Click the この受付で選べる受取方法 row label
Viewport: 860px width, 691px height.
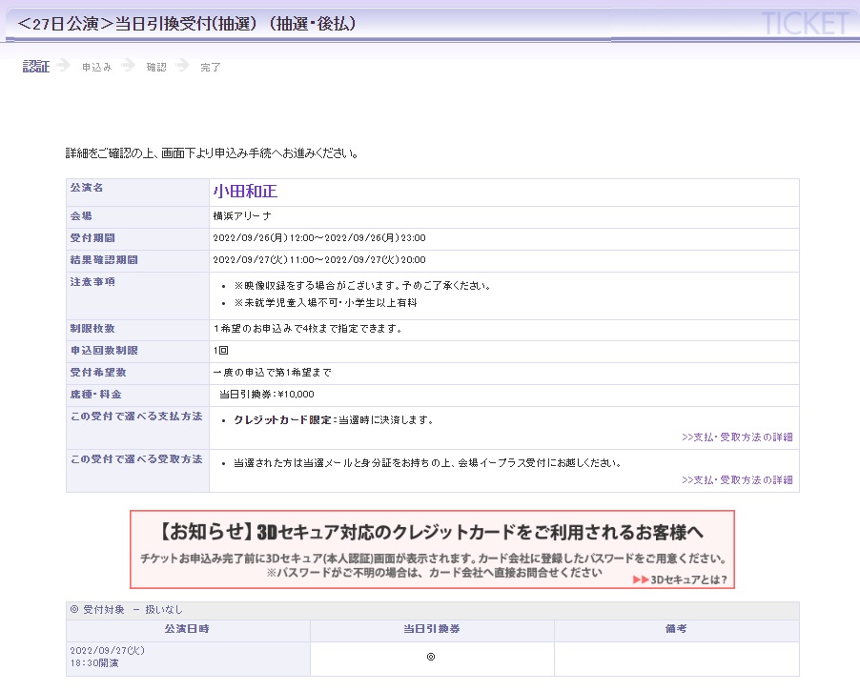point(136,459)
